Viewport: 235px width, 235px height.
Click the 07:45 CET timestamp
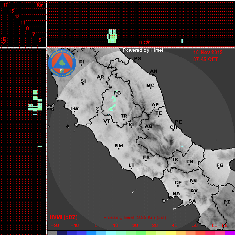coord(205,59)
